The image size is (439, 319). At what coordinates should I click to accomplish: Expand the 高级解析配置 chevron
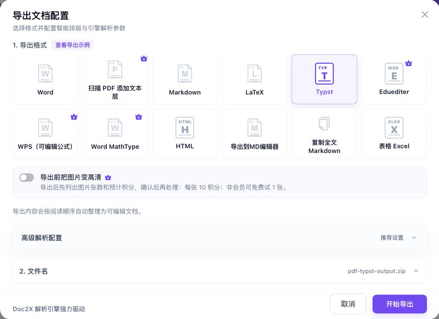coord(414,238)
